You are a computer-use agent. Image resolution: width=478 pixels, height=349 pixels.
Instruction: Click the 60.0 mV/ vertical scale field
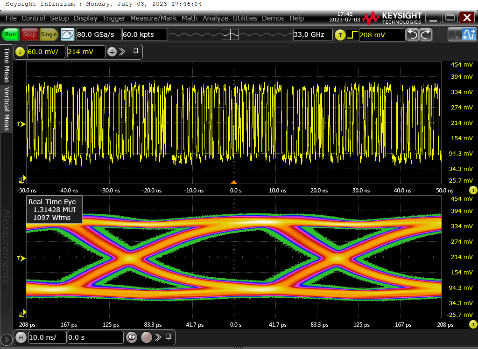46,52
